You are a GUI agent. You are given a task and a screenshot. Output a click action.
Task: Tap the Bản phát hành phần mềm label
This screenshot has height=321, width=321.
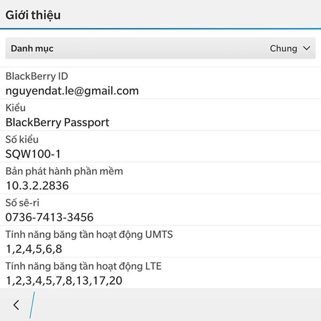pos(64,171)
